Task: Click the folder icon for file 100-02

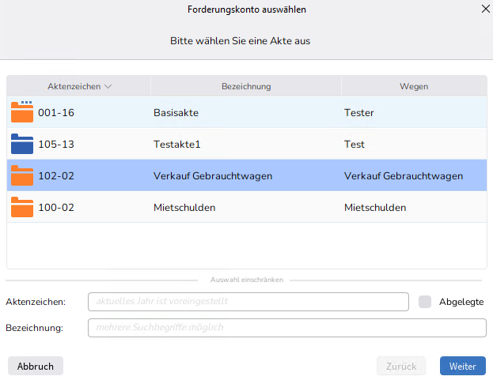Action: [x=22, y=207]
